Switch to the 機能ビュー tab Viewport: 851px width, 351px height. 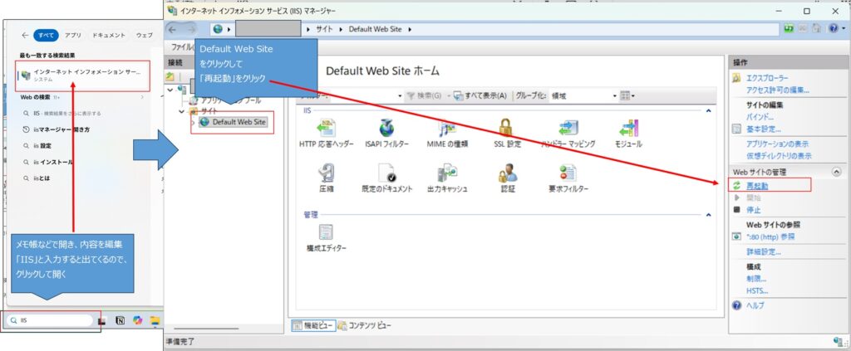pyautogui.click(x=315, y=324)
